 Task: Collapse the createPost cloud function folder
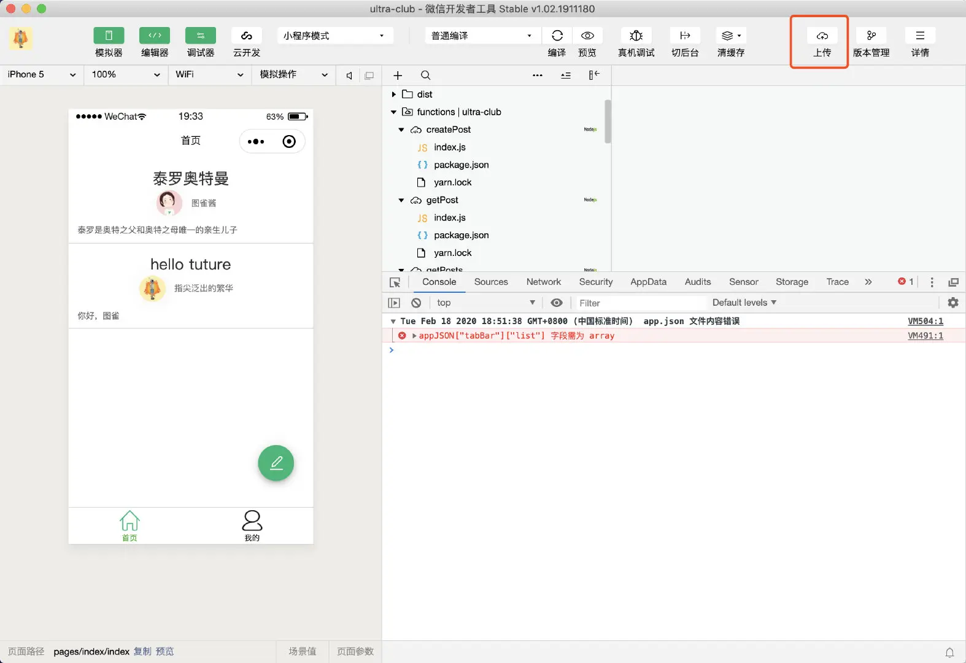point(401,130)
